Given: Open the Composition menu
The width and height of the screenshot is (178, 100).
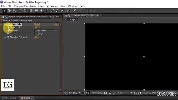Looking at the screenshot, I should [21, 6].
